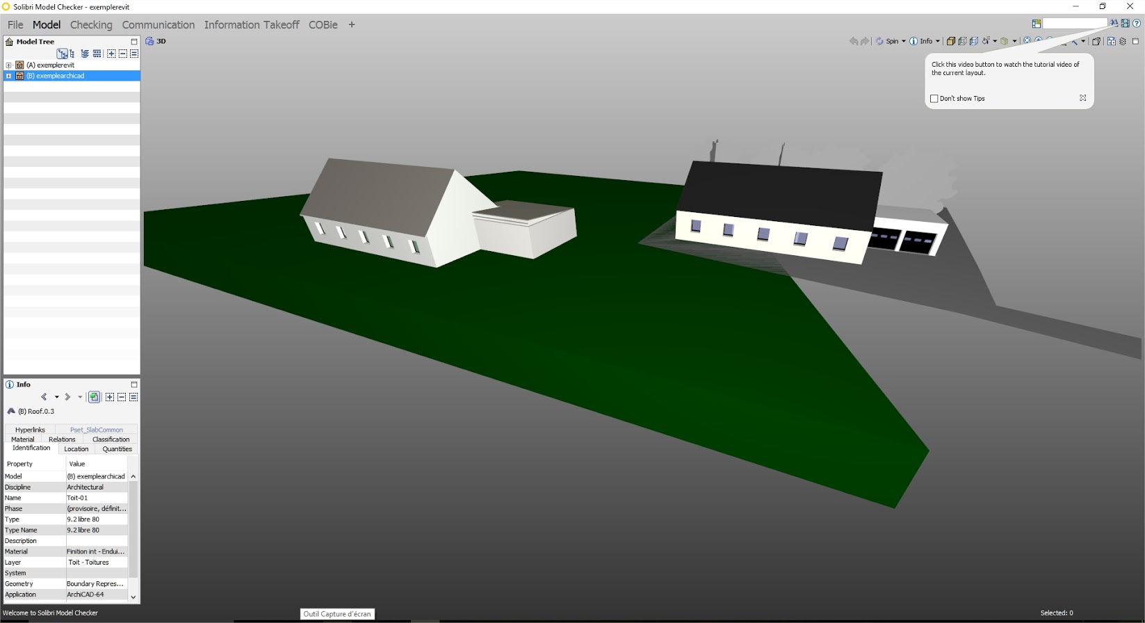Image resolution: width=1145 pixels, height=623 pixels.
Task: Toggle the highlighted hierarchy view in Model Tree
Action: [63, 54]
